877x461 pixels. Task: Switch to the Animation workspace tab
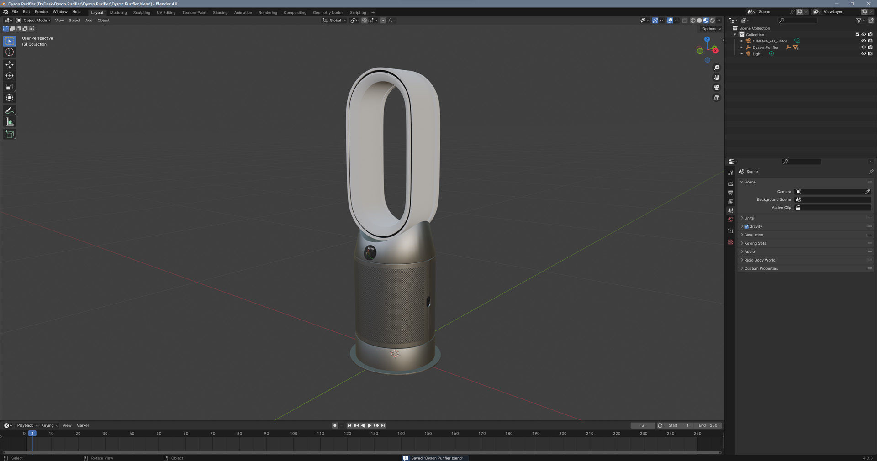[243, 13]
